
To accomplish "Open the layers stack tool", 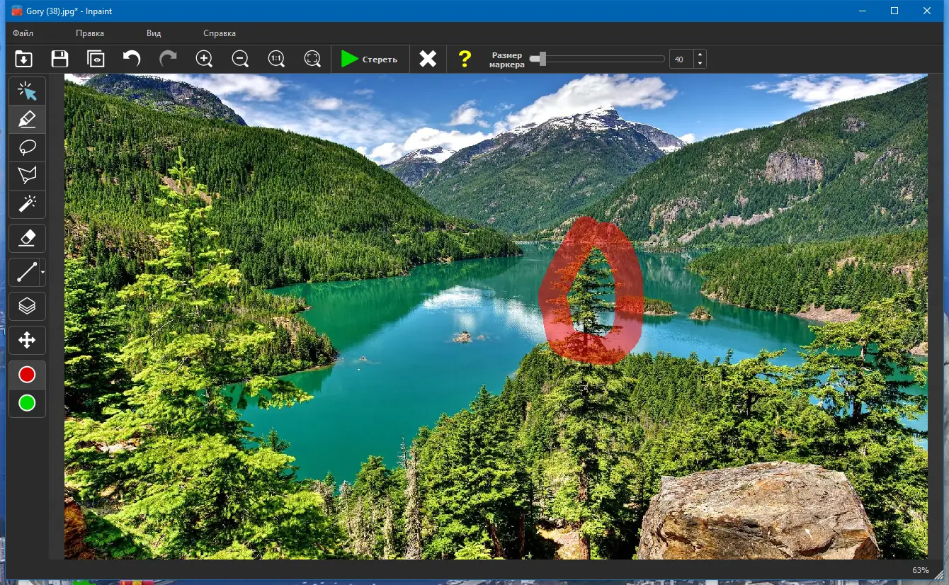I will [27, 306].
